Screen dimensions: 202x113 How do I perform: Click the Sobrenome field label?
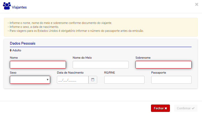click(x=143, y=58)
